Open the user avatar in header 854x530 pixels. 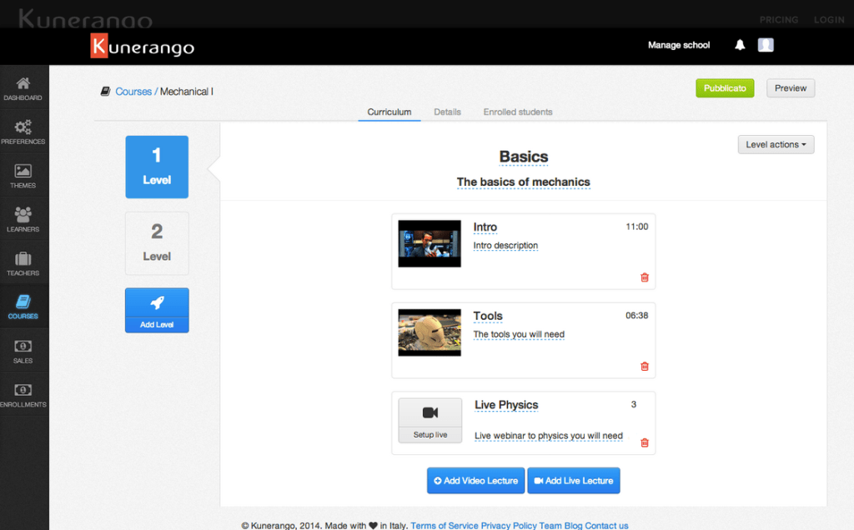coord(766,45)
